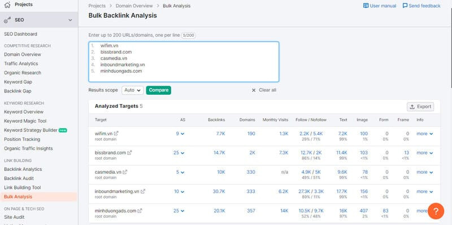Click Domain Overview breadcrumb link

(x=134, y=6)
